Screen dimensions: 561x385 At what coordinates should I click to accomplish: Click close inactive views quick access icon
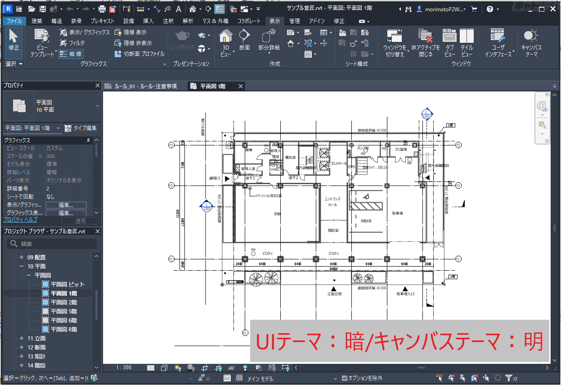[233, 9]
